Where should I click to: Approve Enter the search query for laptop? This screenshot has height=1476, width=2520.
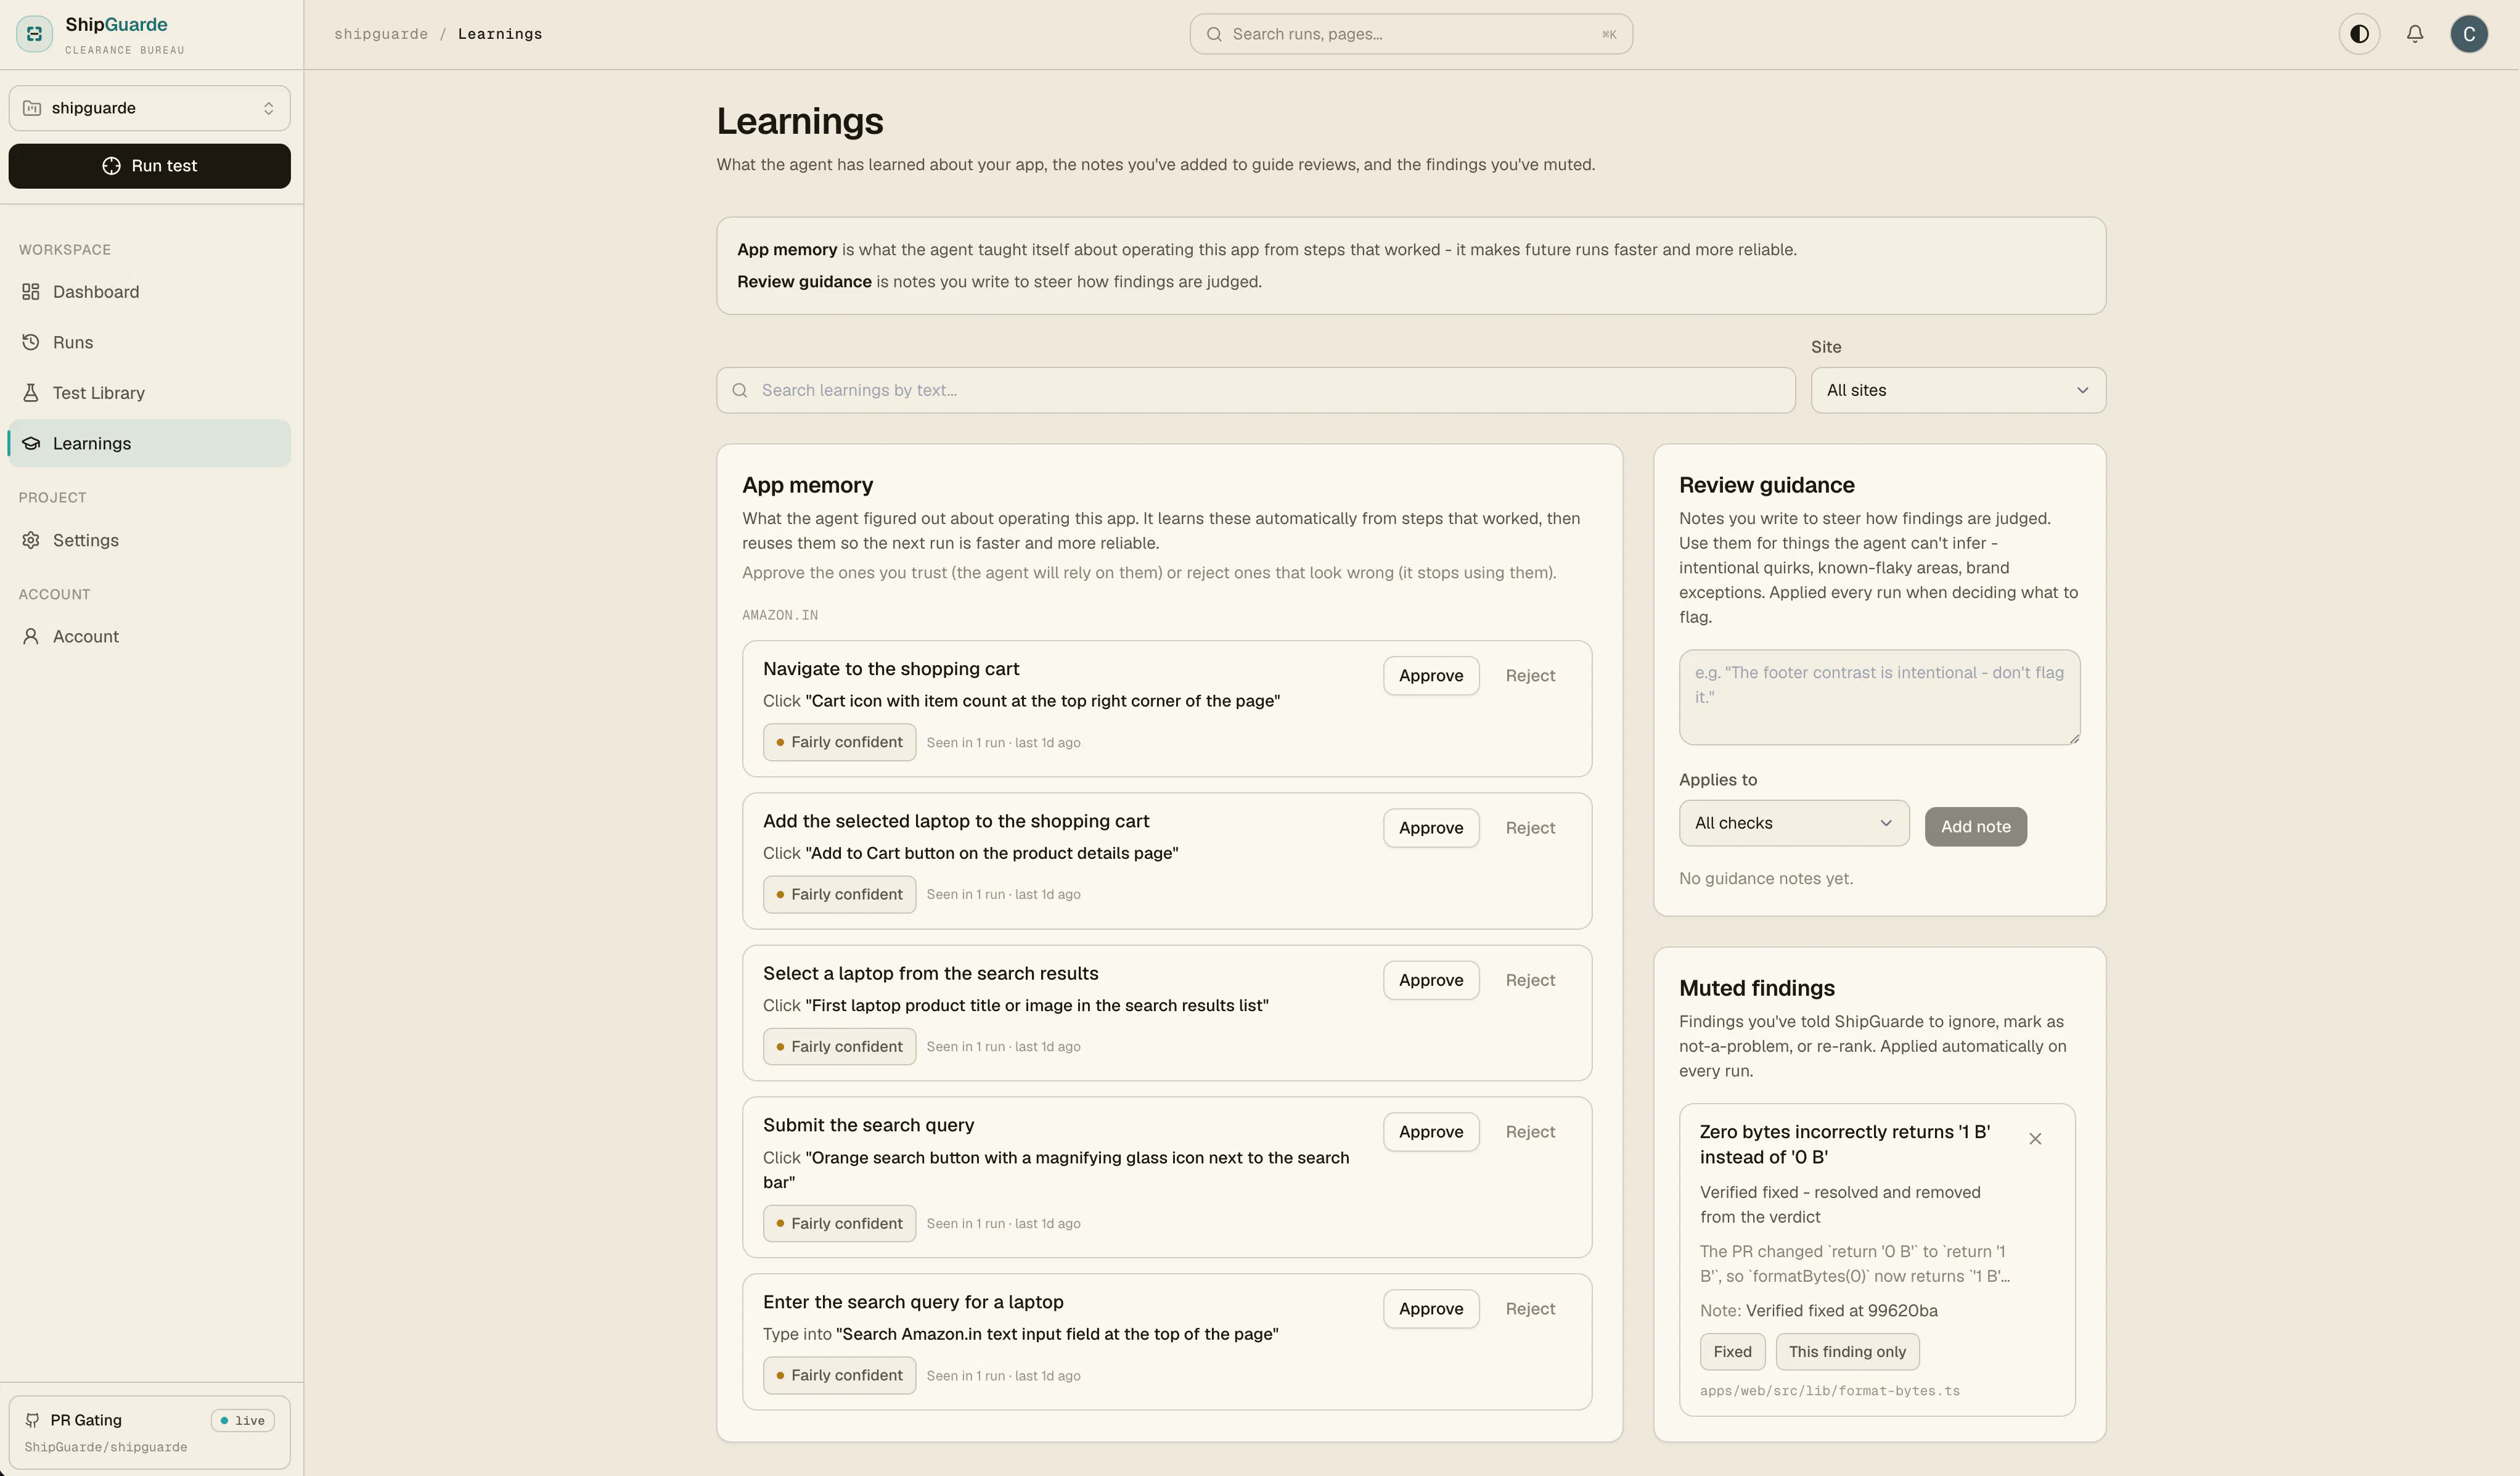click(x=1430, y=1309)
